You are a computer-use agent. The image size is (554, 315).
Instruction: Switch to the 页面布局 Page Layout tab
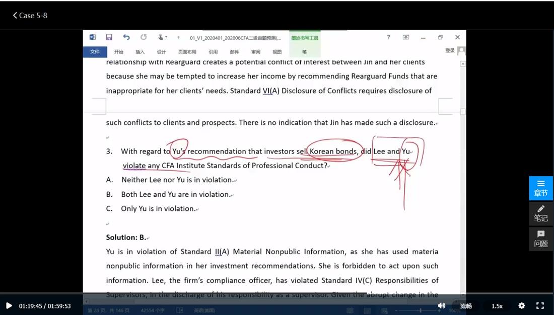[x=187, y=52]
